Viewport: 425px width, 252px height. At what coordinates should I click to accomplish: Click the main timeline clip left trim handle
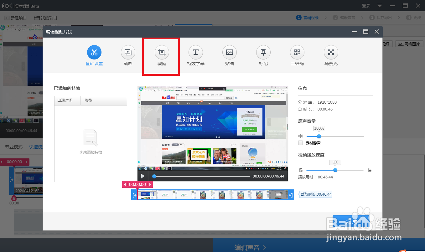point(12,180)
